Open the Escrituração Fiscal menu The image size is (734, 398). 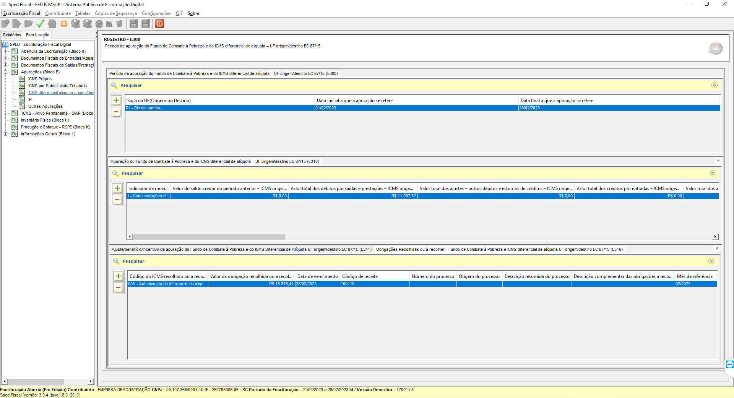coord(22,13)
